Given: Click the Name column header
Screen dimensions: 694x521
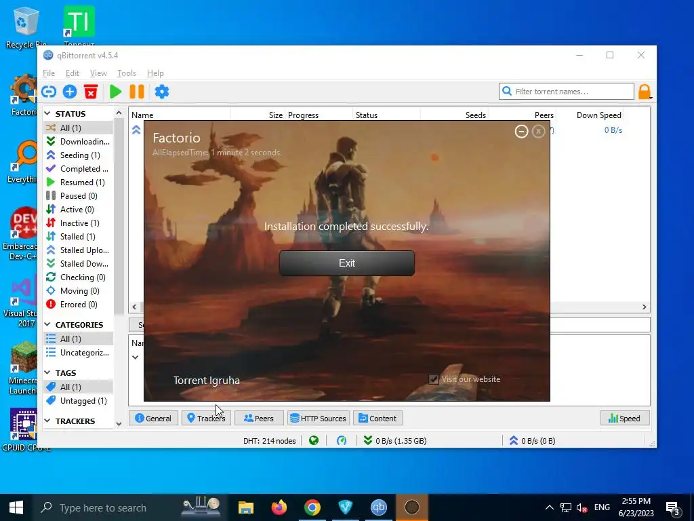Looking at the screenshot, I should [x=180, y=115].
